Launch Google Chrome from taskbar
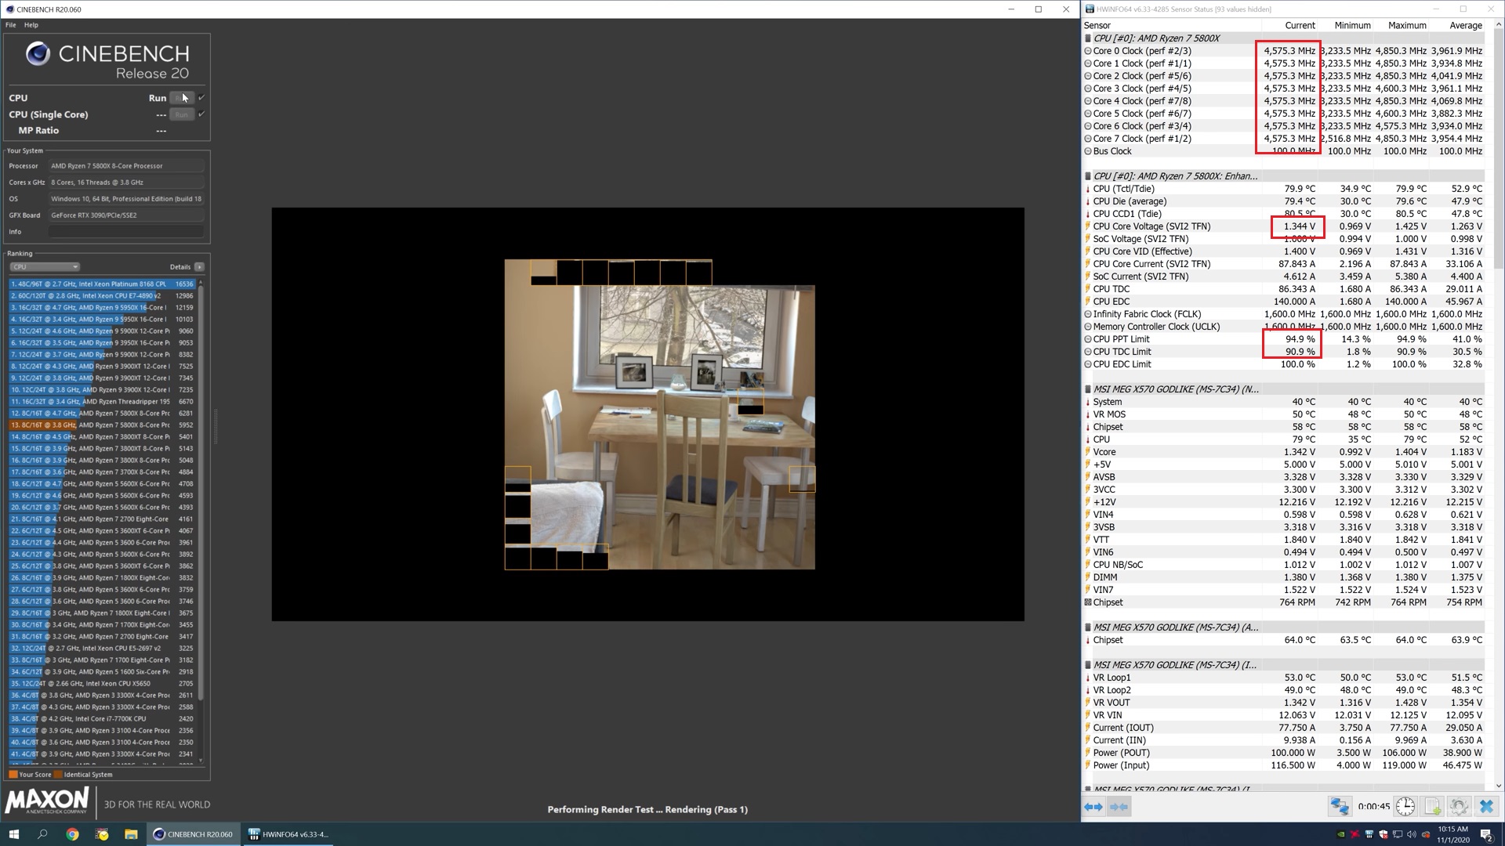Screen dimensions: 1505x846 coord(72,834)
